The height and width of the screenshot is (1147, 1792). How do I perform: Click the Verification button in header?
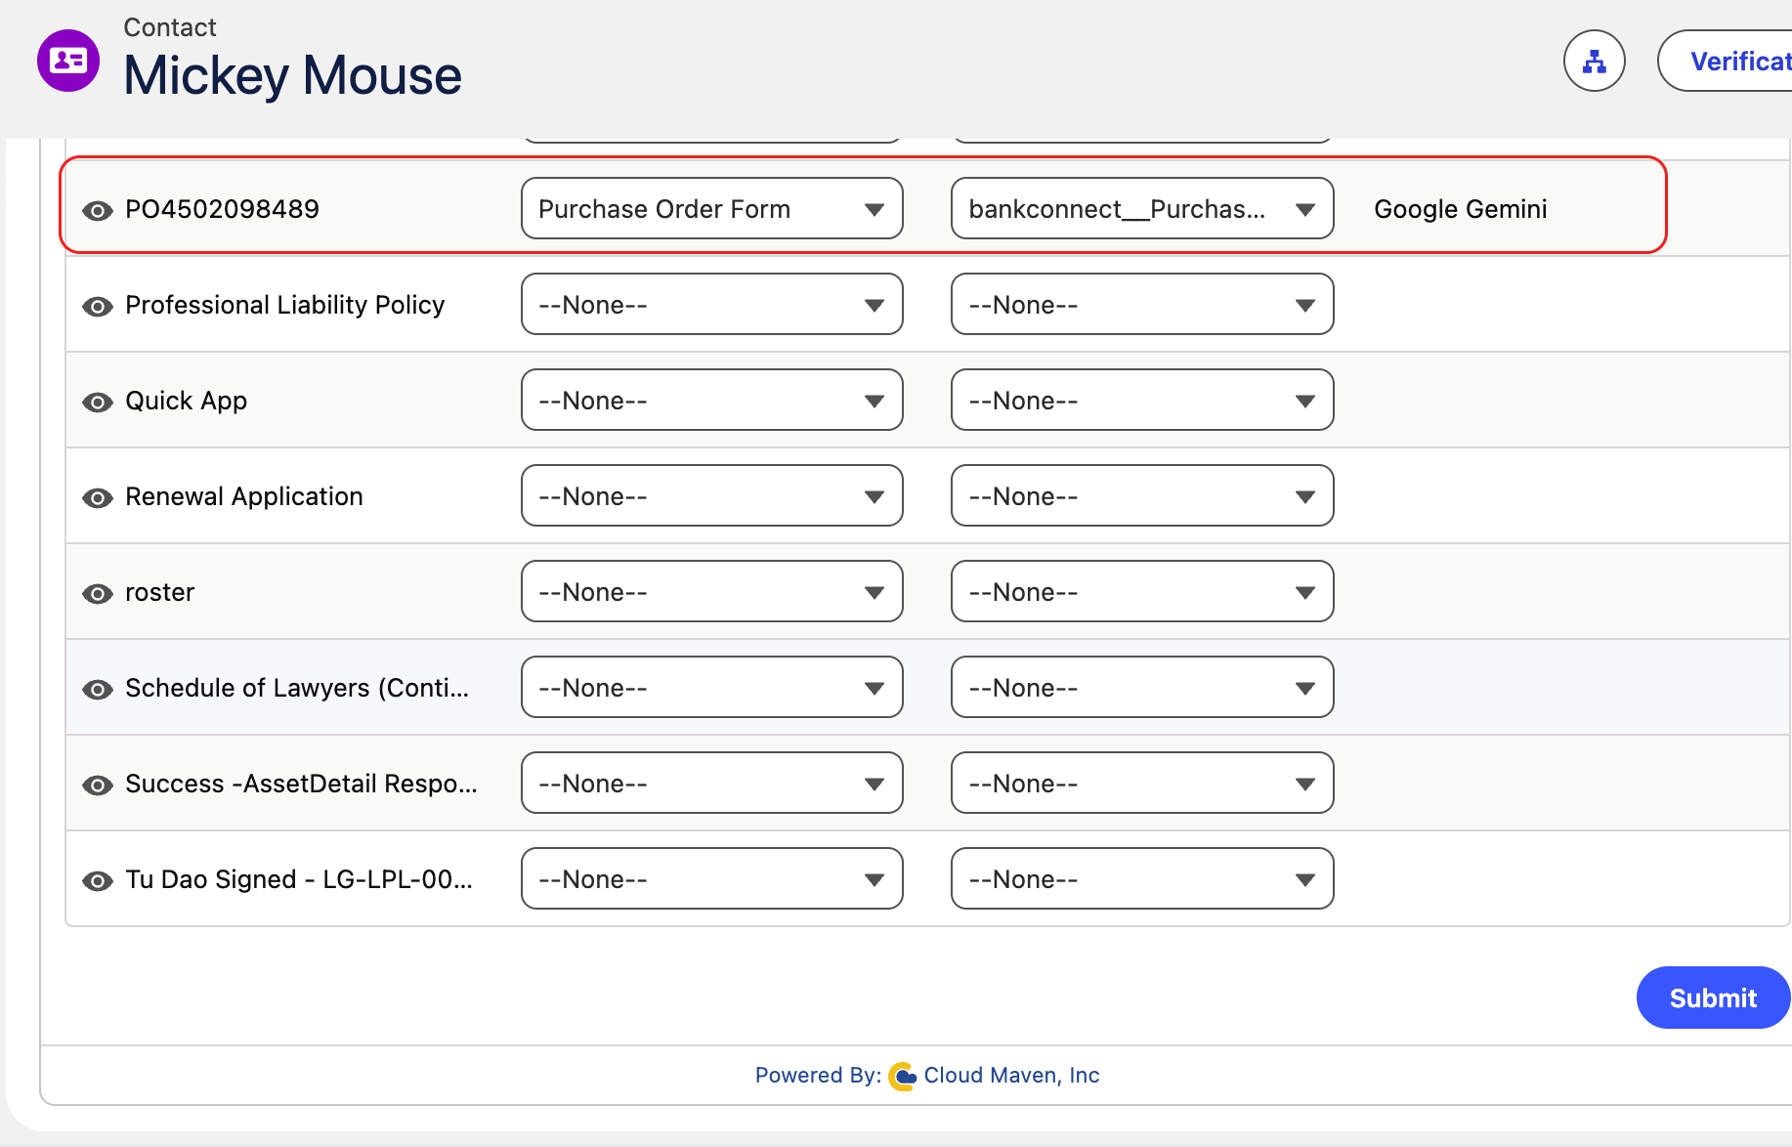[x=1725, y=61]
